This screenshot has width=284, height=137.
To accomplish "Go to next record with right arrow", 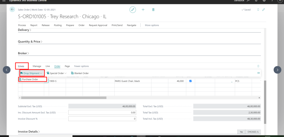I will (277, 70).
